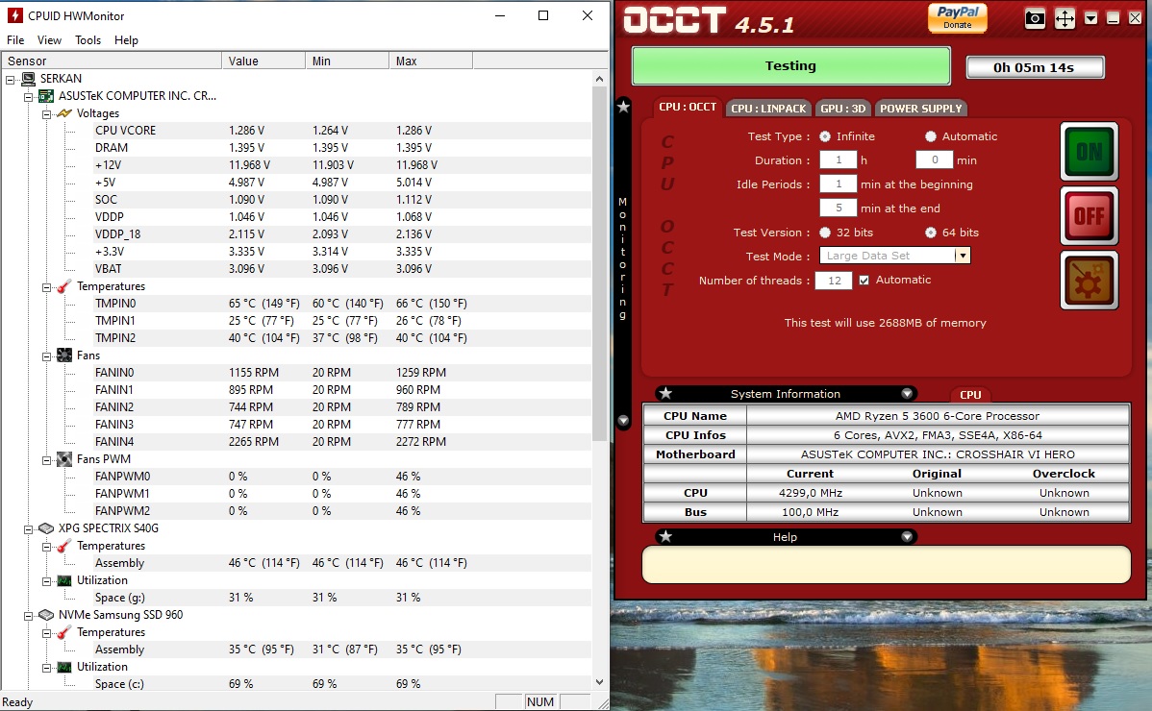Click the ASUSTeK motherboard icon
Image resolution: width=1152 pixels, height=711 pixels.
pyautogui.click(x=46, y=96)
